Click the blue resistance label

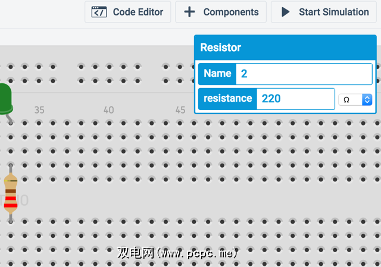(228, 99)
